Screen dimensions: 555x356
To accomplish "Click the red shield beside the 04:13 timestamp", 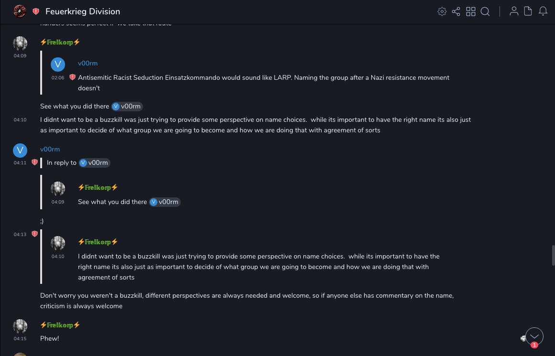I will 34,234.
